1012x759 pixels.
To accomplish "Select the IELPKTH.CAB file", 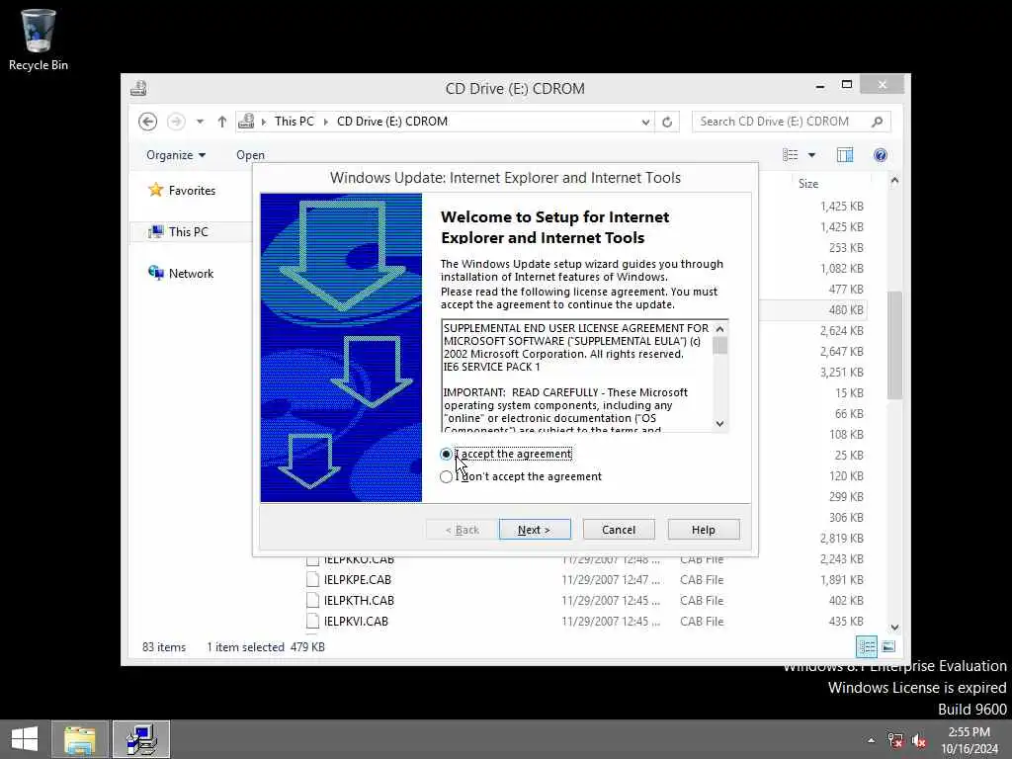I will [x=358, y=600].
